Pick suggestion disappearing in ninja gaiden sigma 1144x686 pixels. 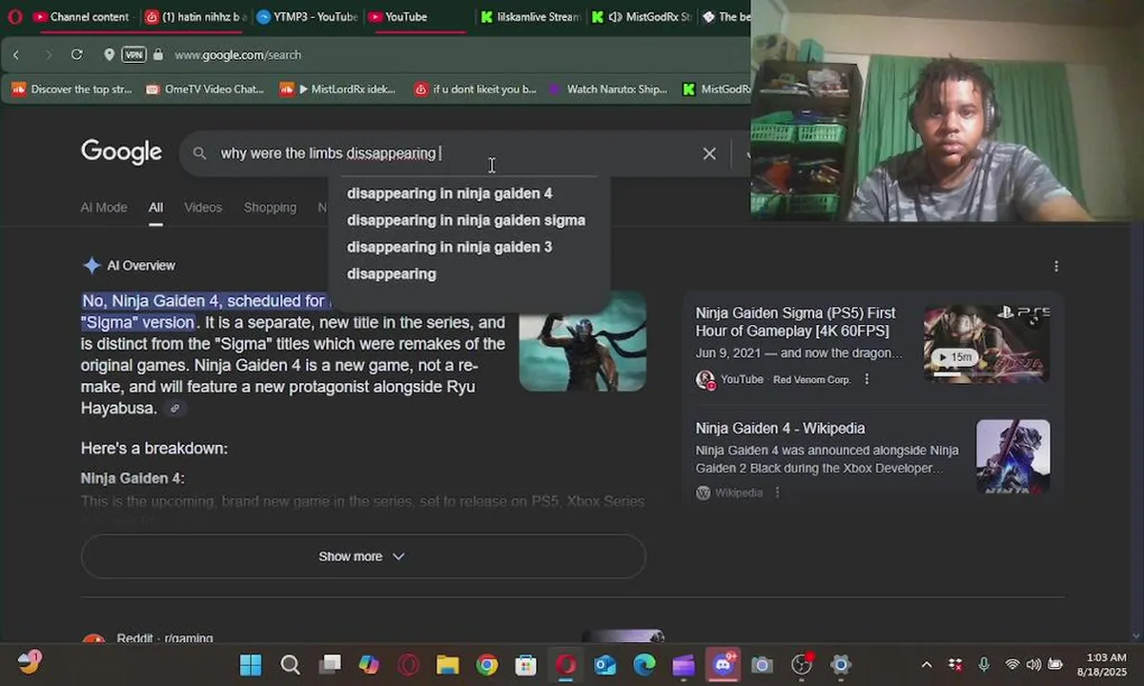tap(468, 220)
